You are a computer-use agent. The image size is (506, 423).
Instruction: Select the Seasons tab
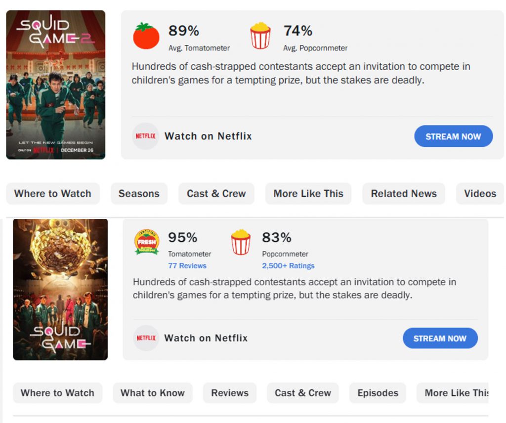click(139, 194)
